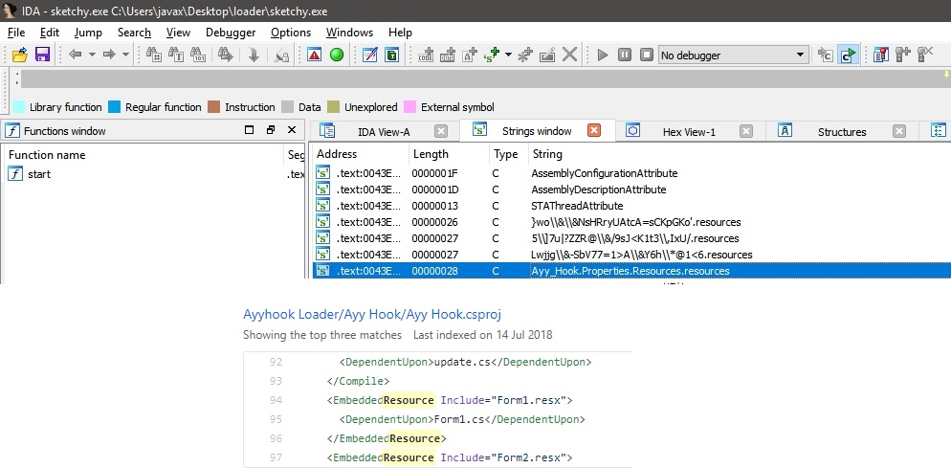The image size is (951, 468).
Task: Click the navigation band overview bar
Action: 484,79
